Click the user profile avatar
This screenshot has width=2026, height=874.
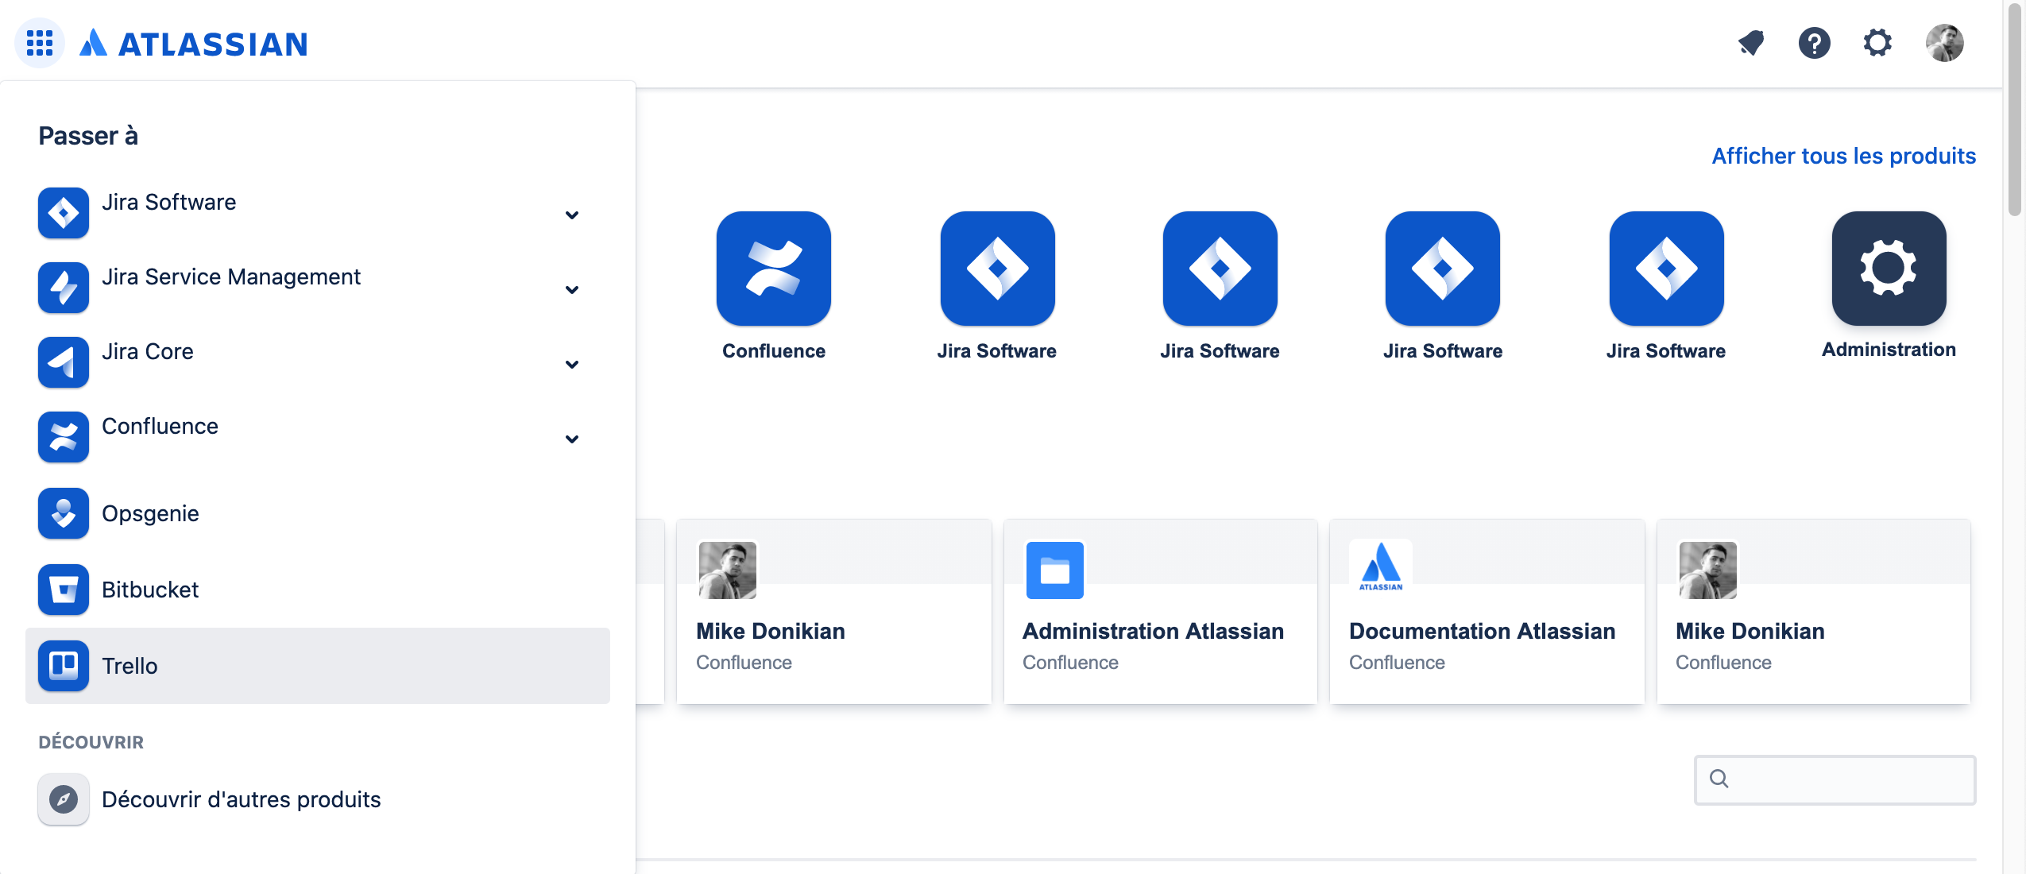[1943, 43]
